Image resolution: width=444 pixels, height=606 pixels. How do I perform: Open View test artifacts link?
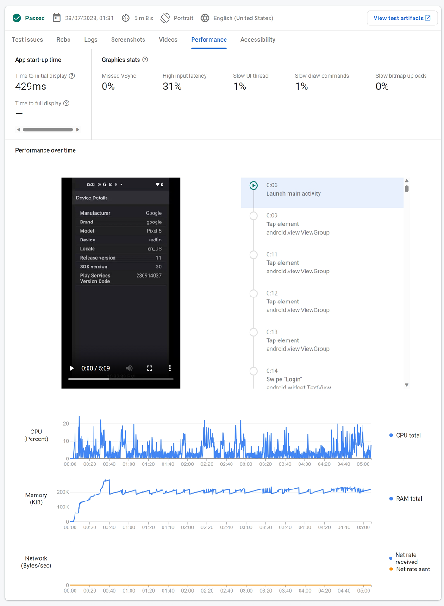coord(402,18)
